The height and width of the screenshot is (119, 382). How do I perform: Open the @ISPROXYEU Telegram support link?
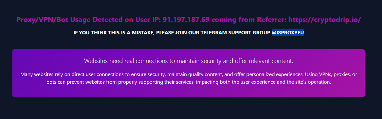tap(288, 33)
